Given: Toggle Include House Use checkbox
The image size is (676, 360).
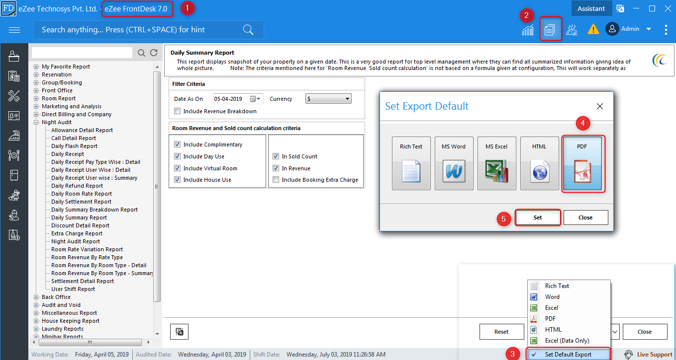Looking at the screenshot, I should [x=177, y=180].
